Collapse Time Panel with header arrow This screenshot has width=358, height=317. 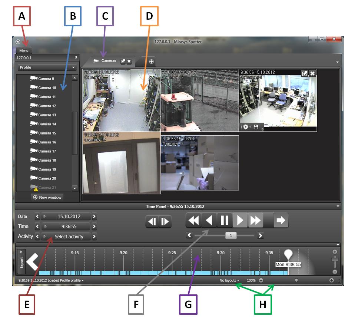point(338,206)
